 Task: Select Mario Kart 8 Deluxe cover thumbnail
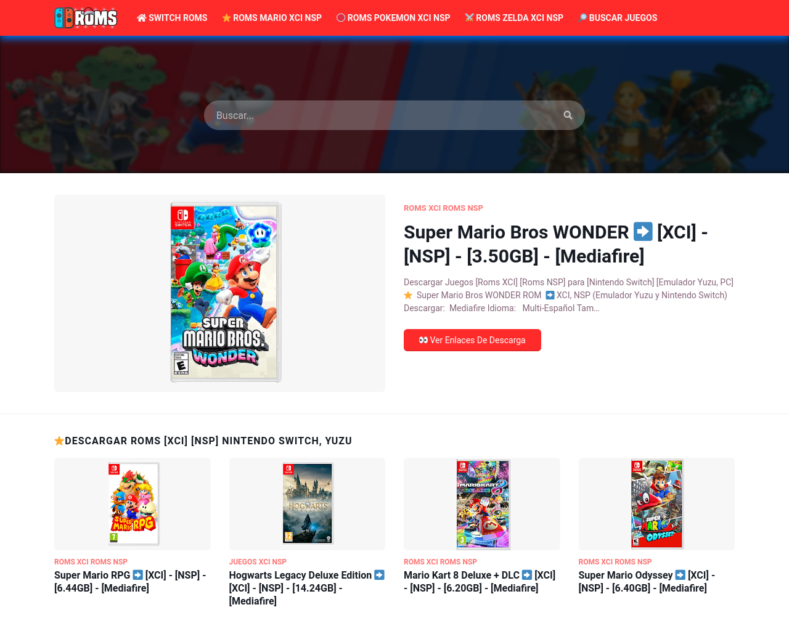point(483,504)
